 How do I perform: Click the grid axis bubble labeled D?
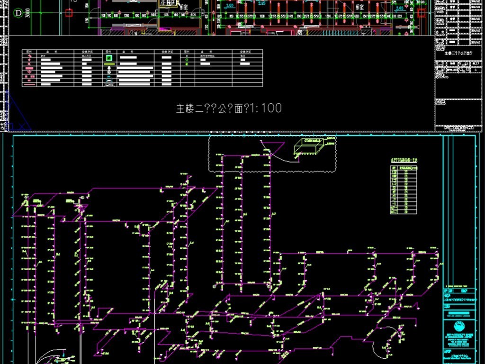tap(18, 13)
